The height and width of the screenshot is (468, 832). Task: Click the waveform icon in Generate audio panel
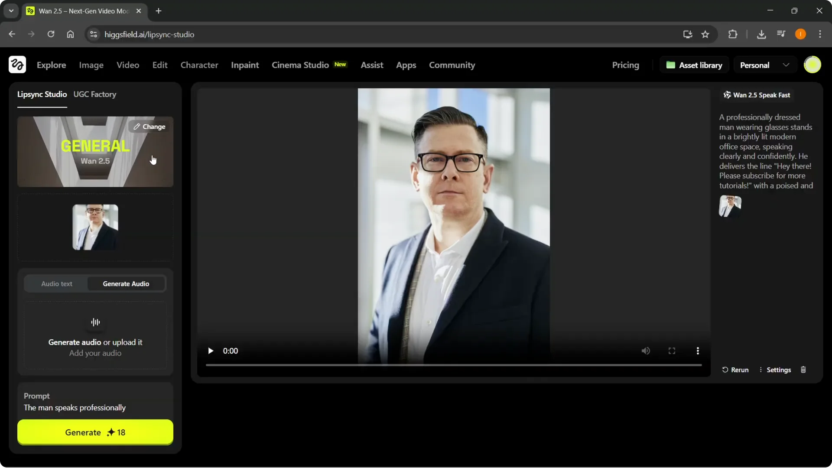[x=94, y=322]
